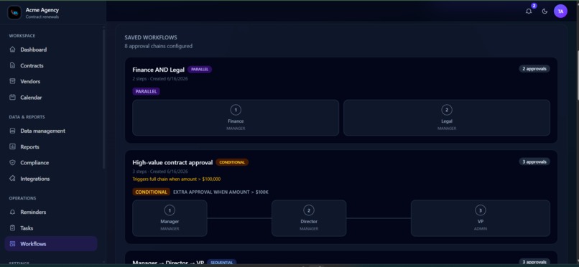This screenshot has width=579, height=267.
Task: Click the Reminders bell icon in sidebar
Action: [x=12, y=212]
